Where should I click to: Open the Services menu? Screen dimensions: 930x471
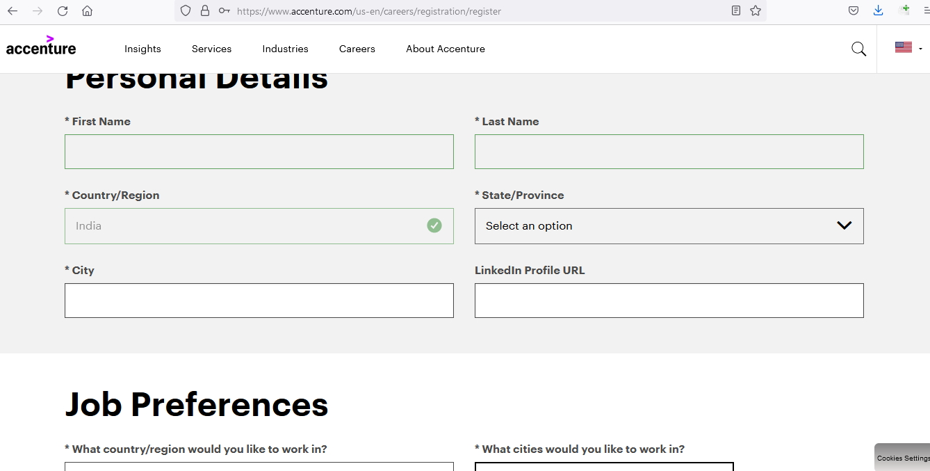pos(211,49)
